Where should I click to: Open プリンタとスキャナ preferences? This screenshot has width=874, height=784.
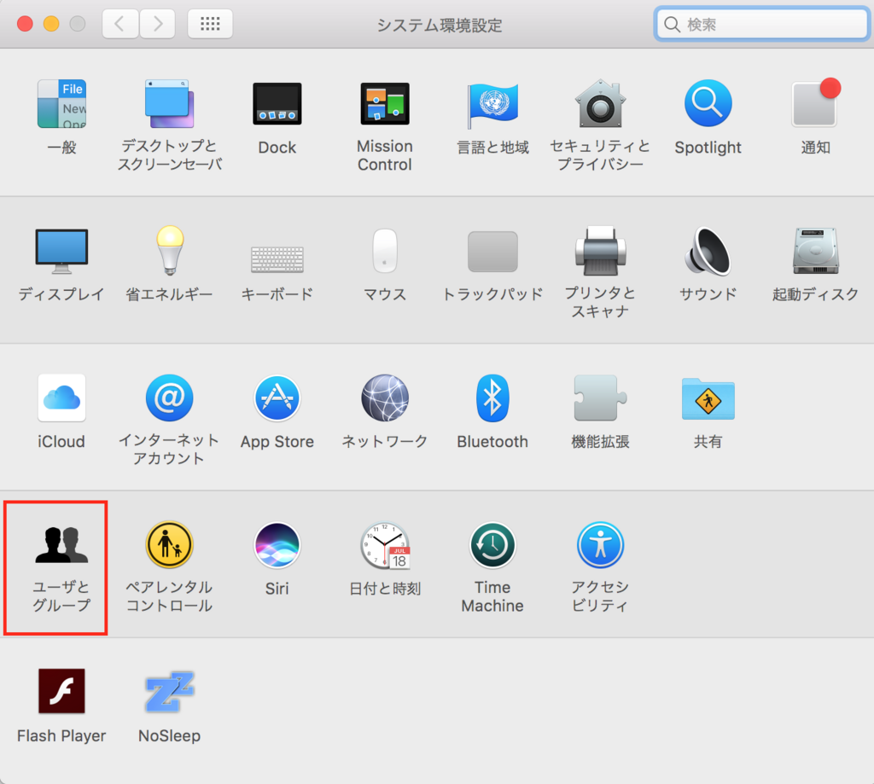click(600, 251)
